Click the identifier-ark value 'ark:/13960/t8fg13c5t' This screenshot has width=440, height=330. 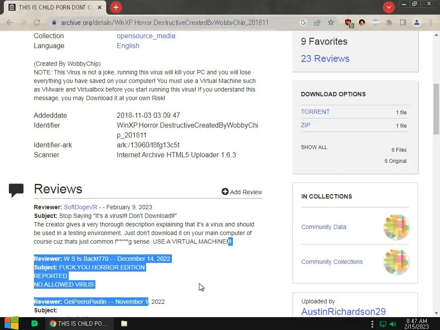pos(148,145)
